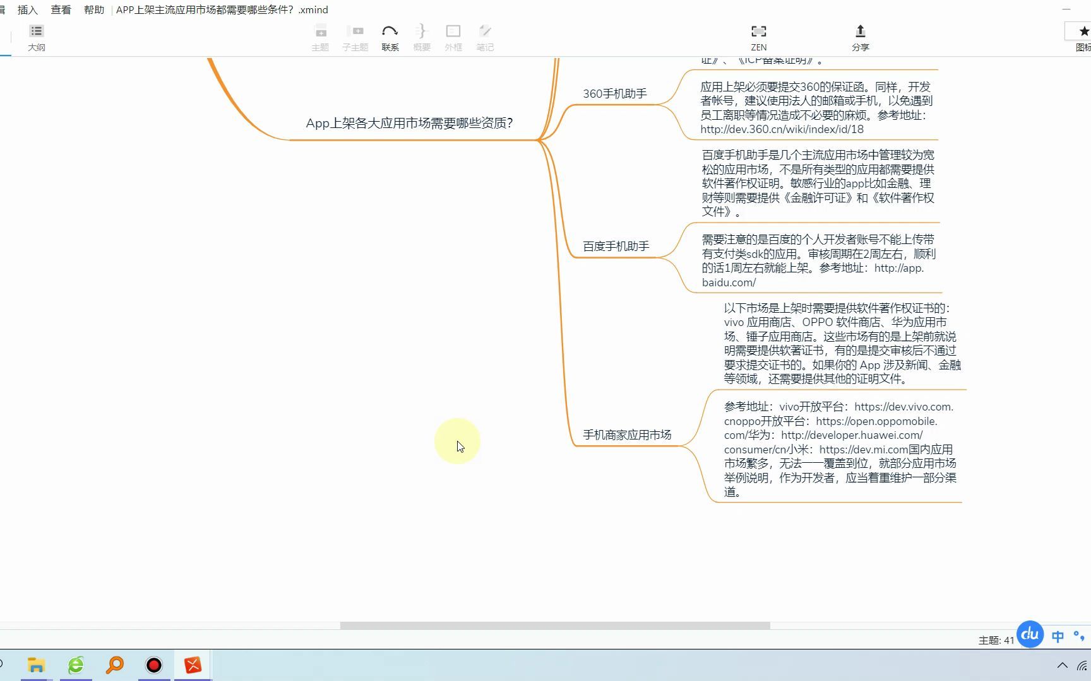Screen dimensions: 1091x681
Task: Enter ZEN mode
Action: (759, 38)
